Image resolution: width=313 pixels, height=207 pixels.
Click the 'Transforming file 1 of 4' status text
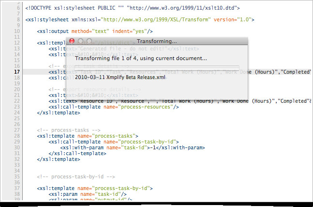[x=141, y=58]
